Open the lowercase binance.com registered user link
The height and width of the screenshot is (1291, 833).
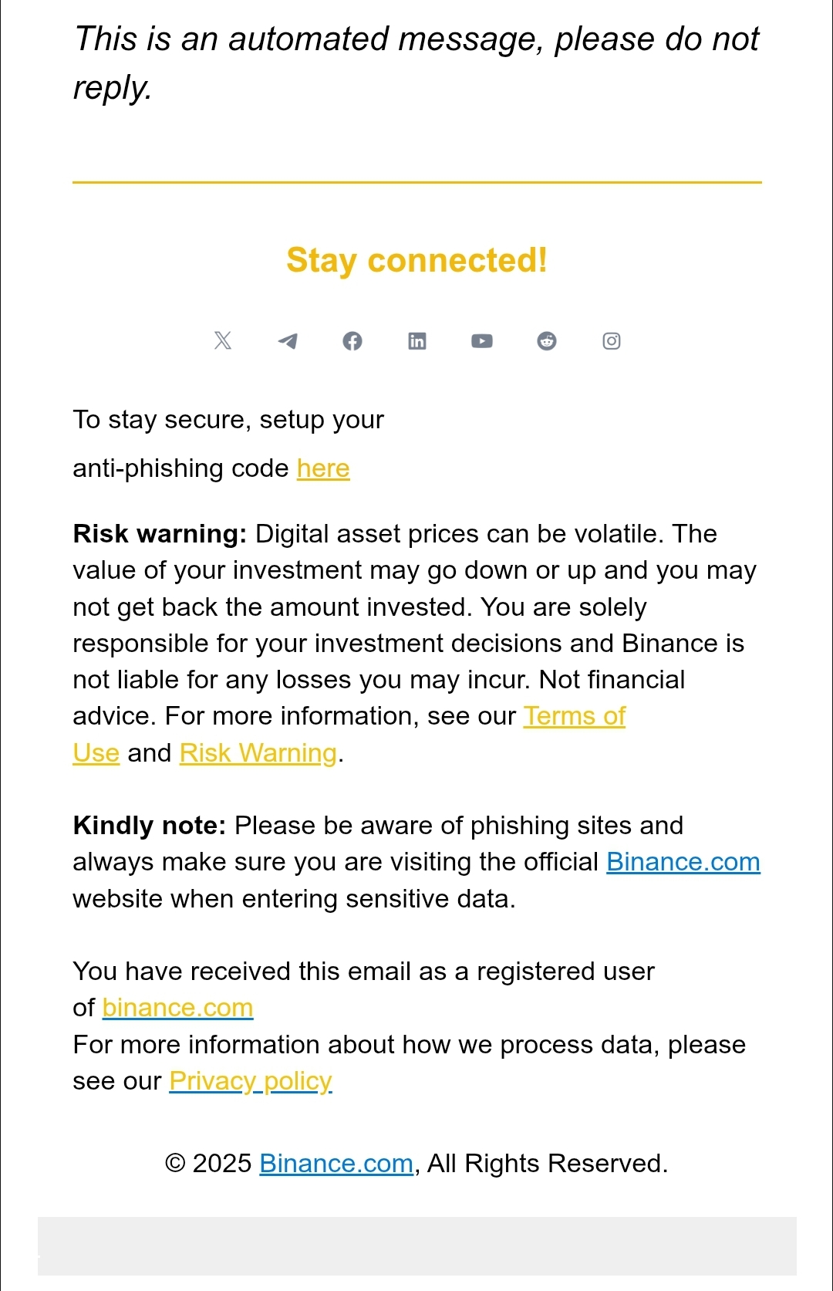(177, 1008)
